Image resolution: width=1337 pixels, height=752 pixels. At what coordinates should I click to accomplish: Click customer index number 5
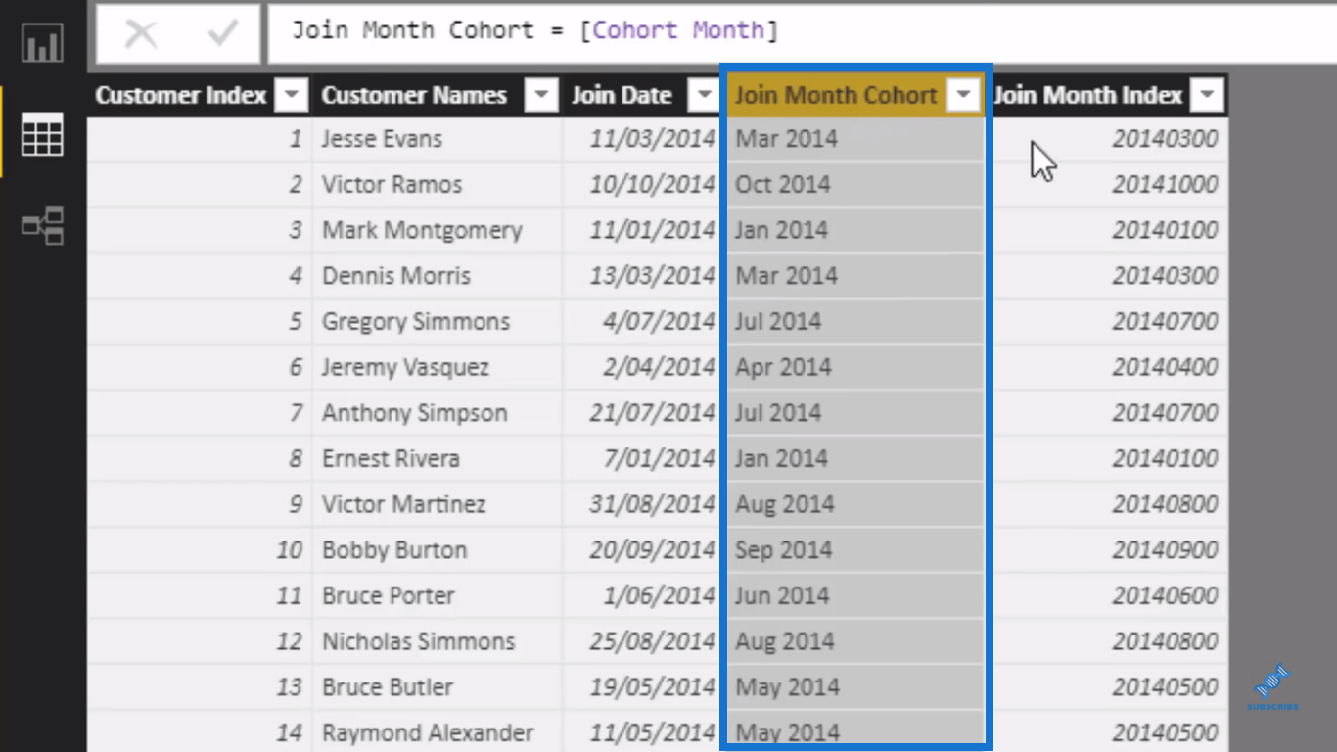pos(296,321)
